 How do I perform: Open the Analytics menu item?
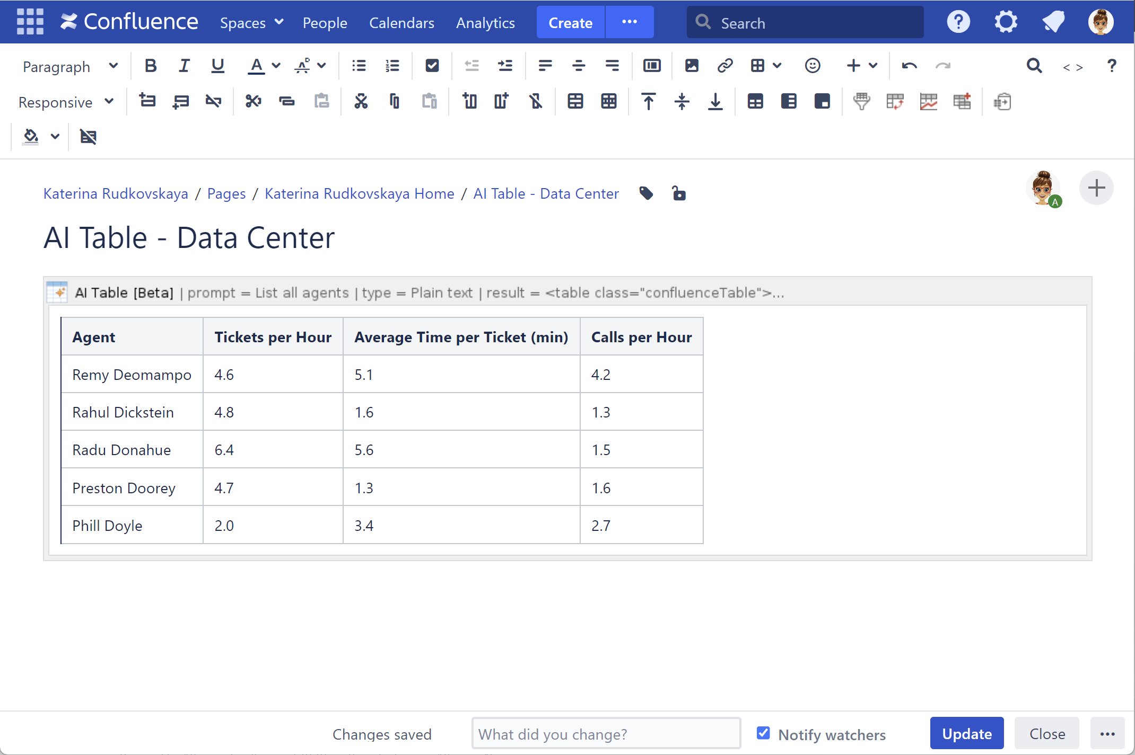coord(485,23)
